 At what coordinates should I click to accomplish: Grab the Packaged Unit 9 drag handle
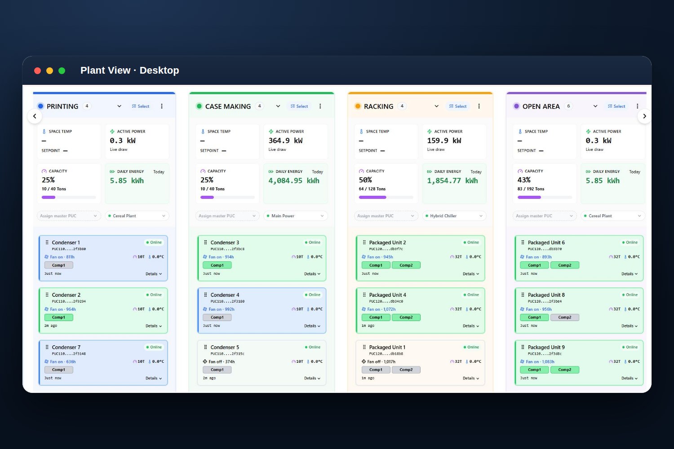pyautogui.click(x=523, y=347)
